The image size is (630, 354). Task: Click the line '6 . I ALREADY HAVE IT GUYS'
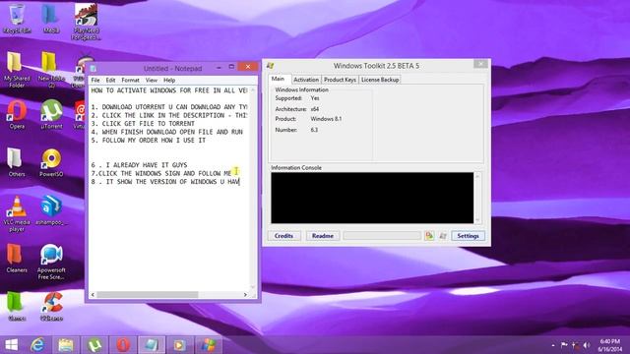coord(139,165)
